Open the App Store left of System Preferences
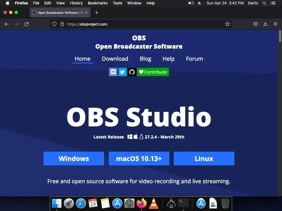This screenshot has height=211, width=282. (117, 204)
